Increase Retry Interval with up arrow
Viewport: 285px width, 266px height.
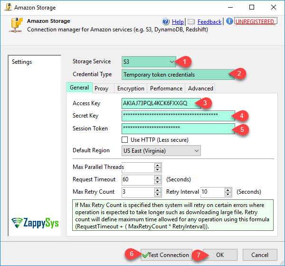click(x=228, y=190)
